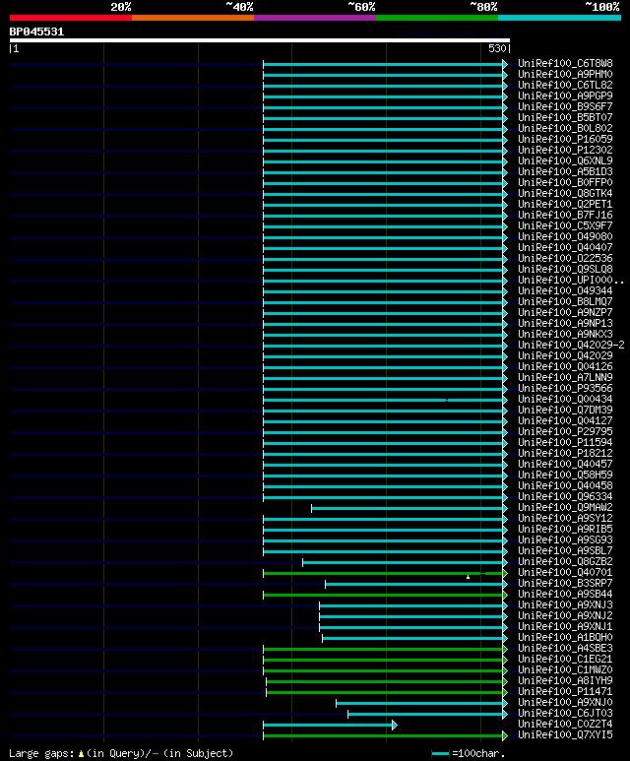Screen dimensions: 630x761
Task: Open the UniRef100_A9PHM0 hit
Action: tap(565, 74)
